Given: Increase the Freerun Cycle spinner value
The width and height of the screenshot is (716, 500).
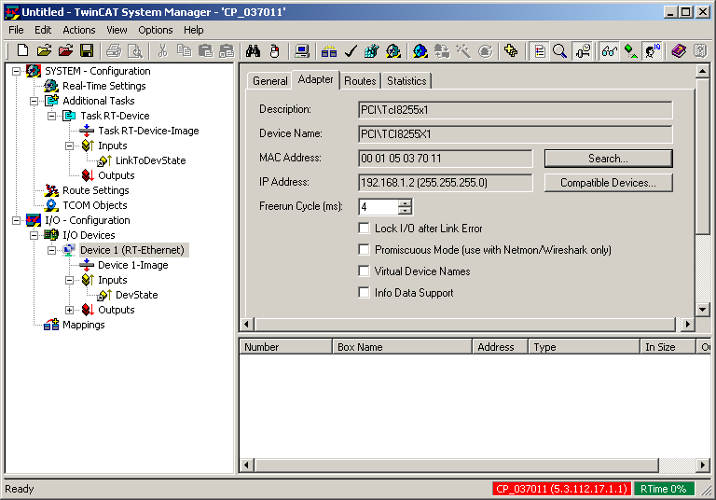Looking at the screenshot, I should (x=405, y=203).
